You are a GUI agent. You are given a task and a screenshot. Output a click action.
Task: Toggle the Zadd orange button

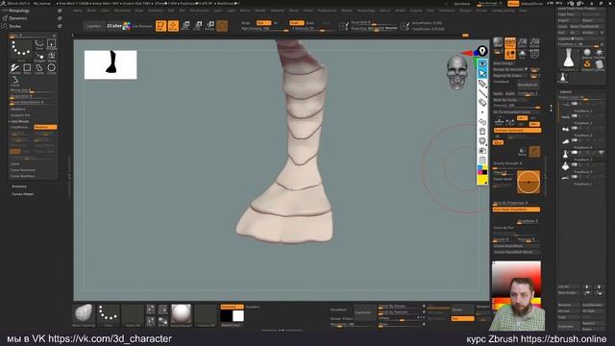tap(297, 23)
